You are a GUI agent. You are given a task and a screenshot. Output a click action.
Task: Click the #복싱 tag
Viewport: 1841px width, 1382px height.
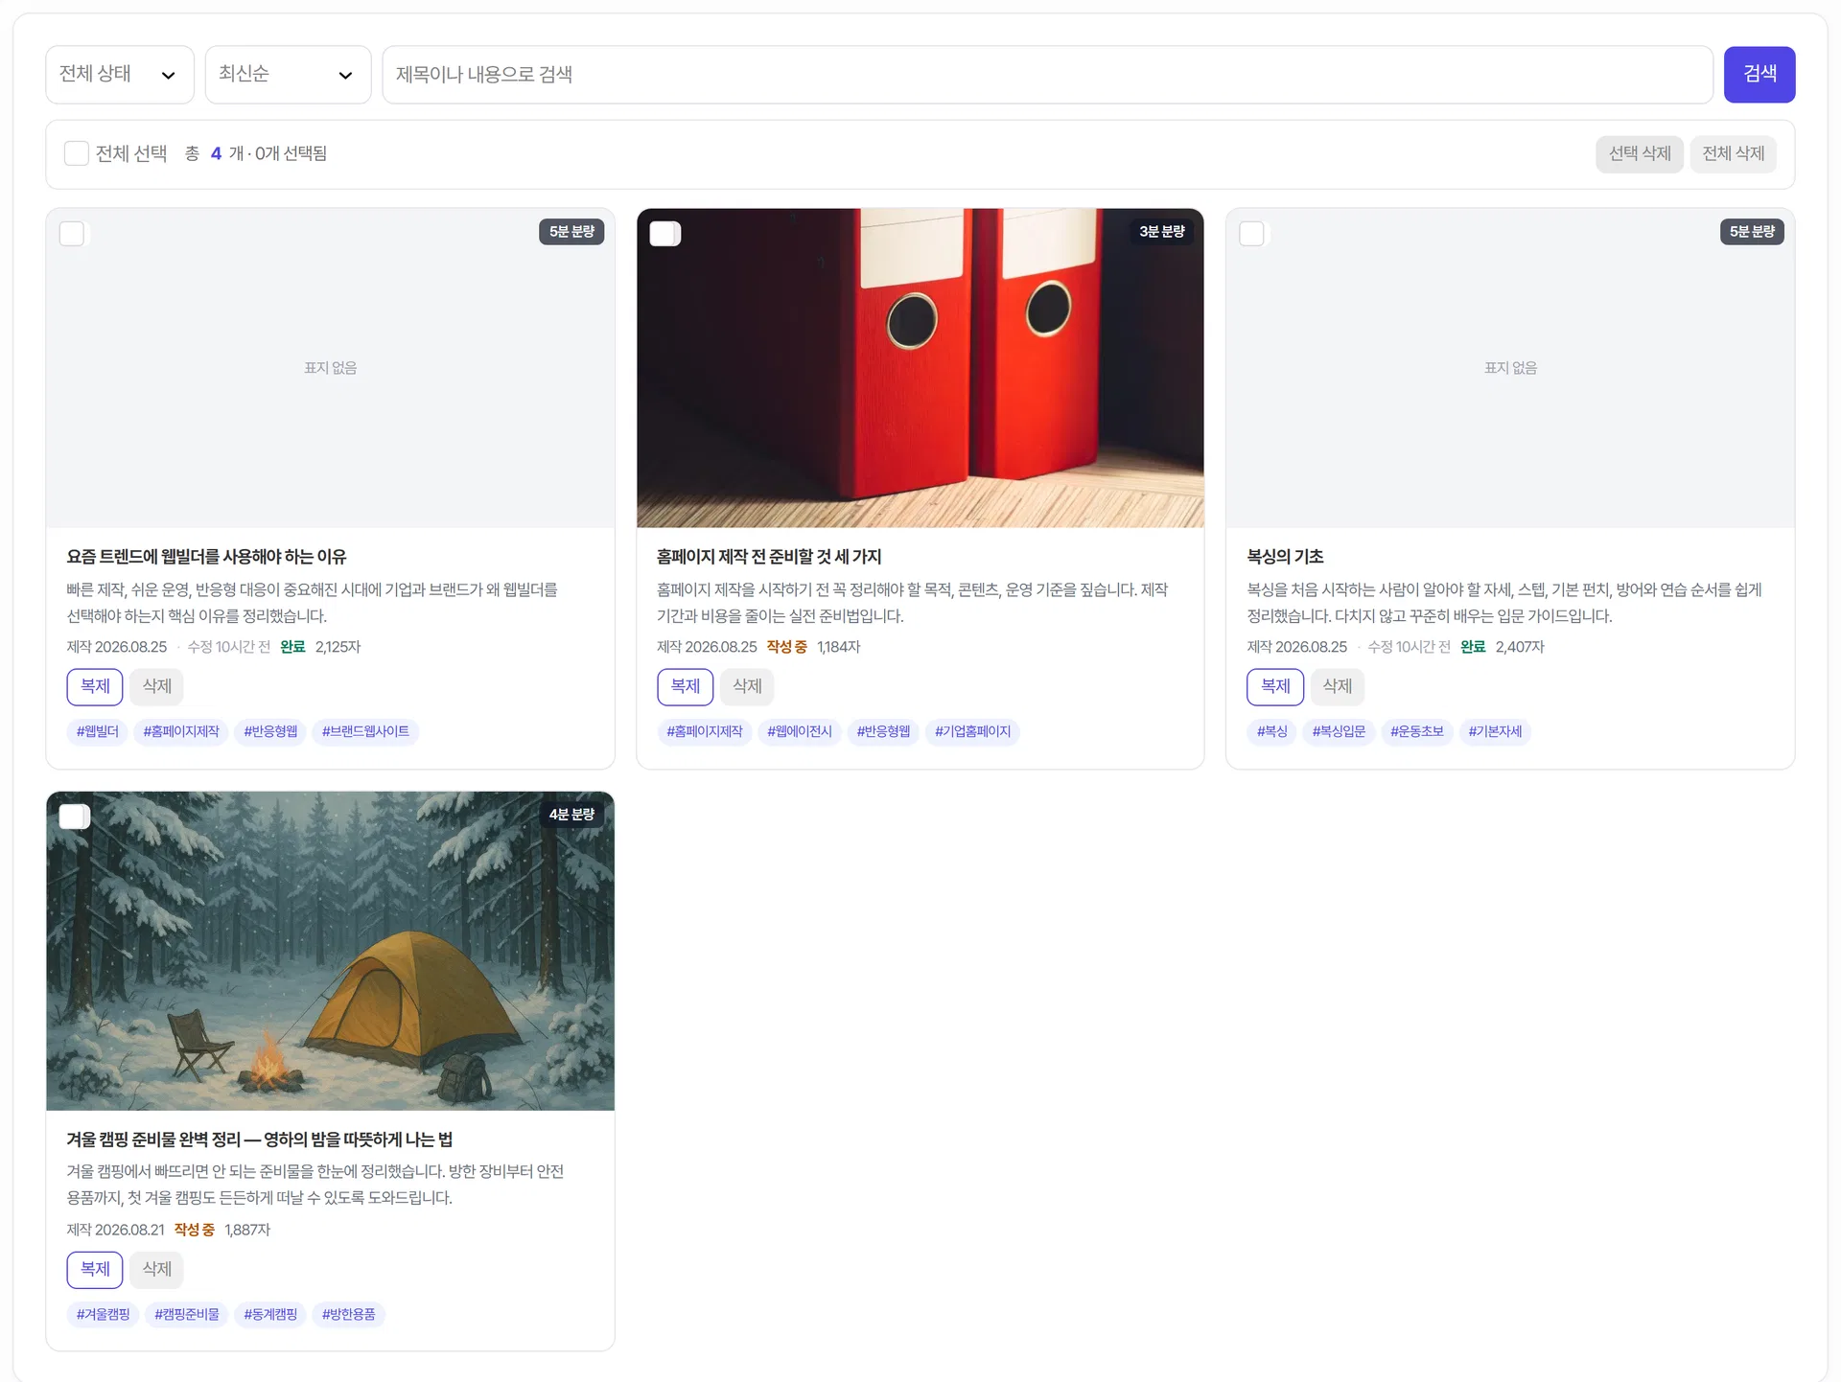[x=1272, y=731]
